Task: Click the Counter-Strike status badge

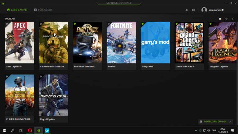Action: 41,24
